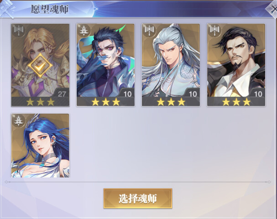
Task: Click the three-star rating on blonde card
Action: click(40, 102)
